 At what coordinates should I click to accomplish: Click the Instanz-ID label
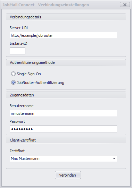coord(18,43)
